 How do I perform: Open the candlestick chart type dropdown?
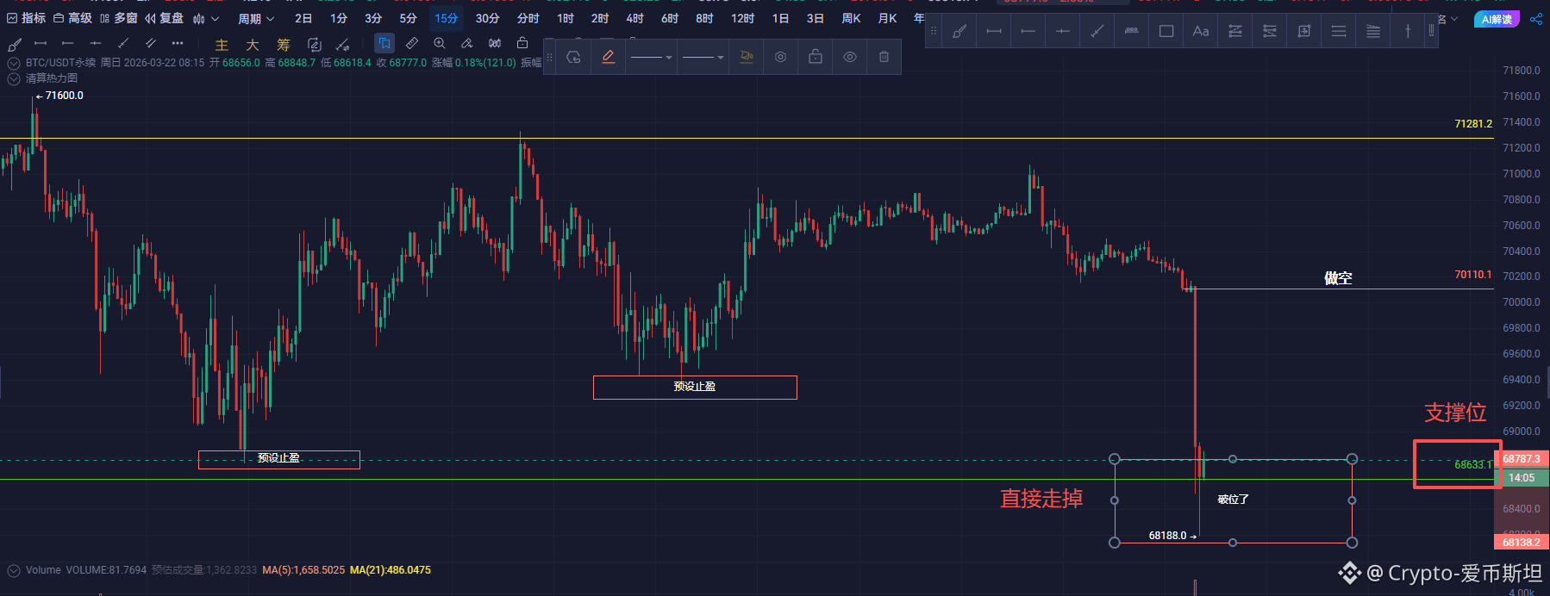(206, 18)
